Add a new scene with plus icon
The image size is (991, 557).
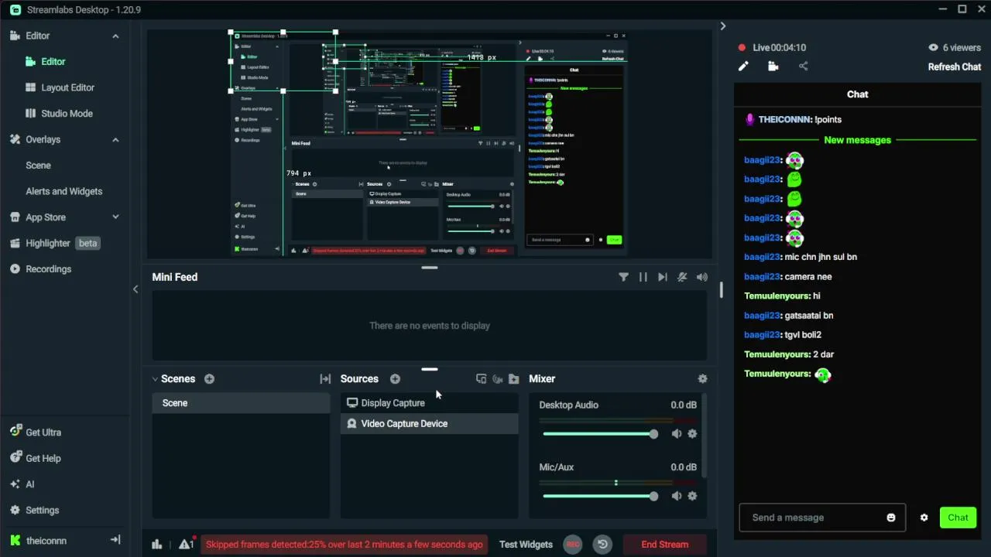pos(209,379)
